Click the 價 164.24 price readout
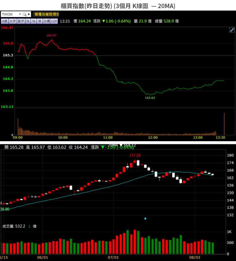 point(82,21)
